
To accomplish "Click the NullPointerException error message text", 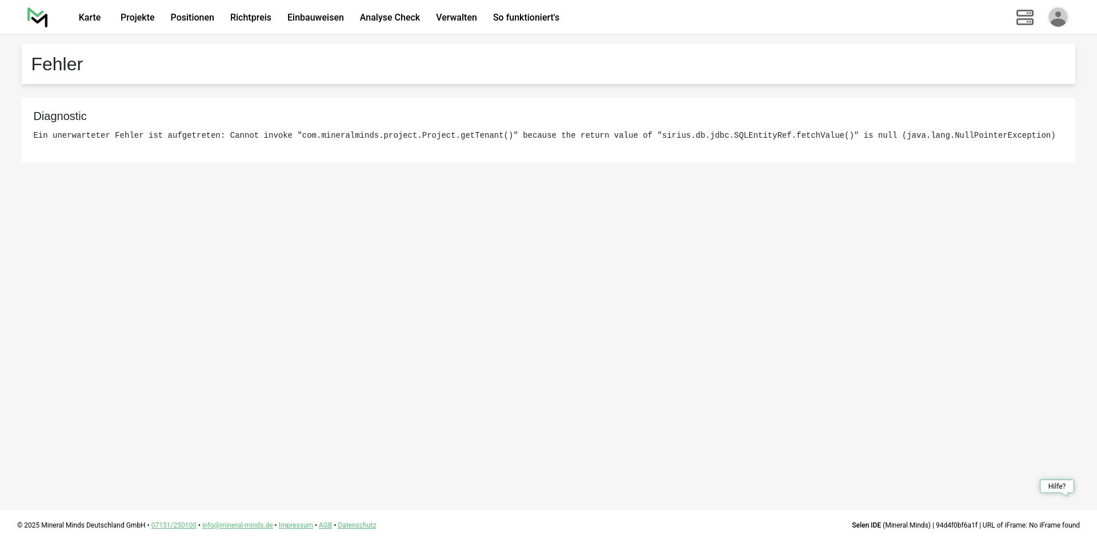I will point(544,135).
